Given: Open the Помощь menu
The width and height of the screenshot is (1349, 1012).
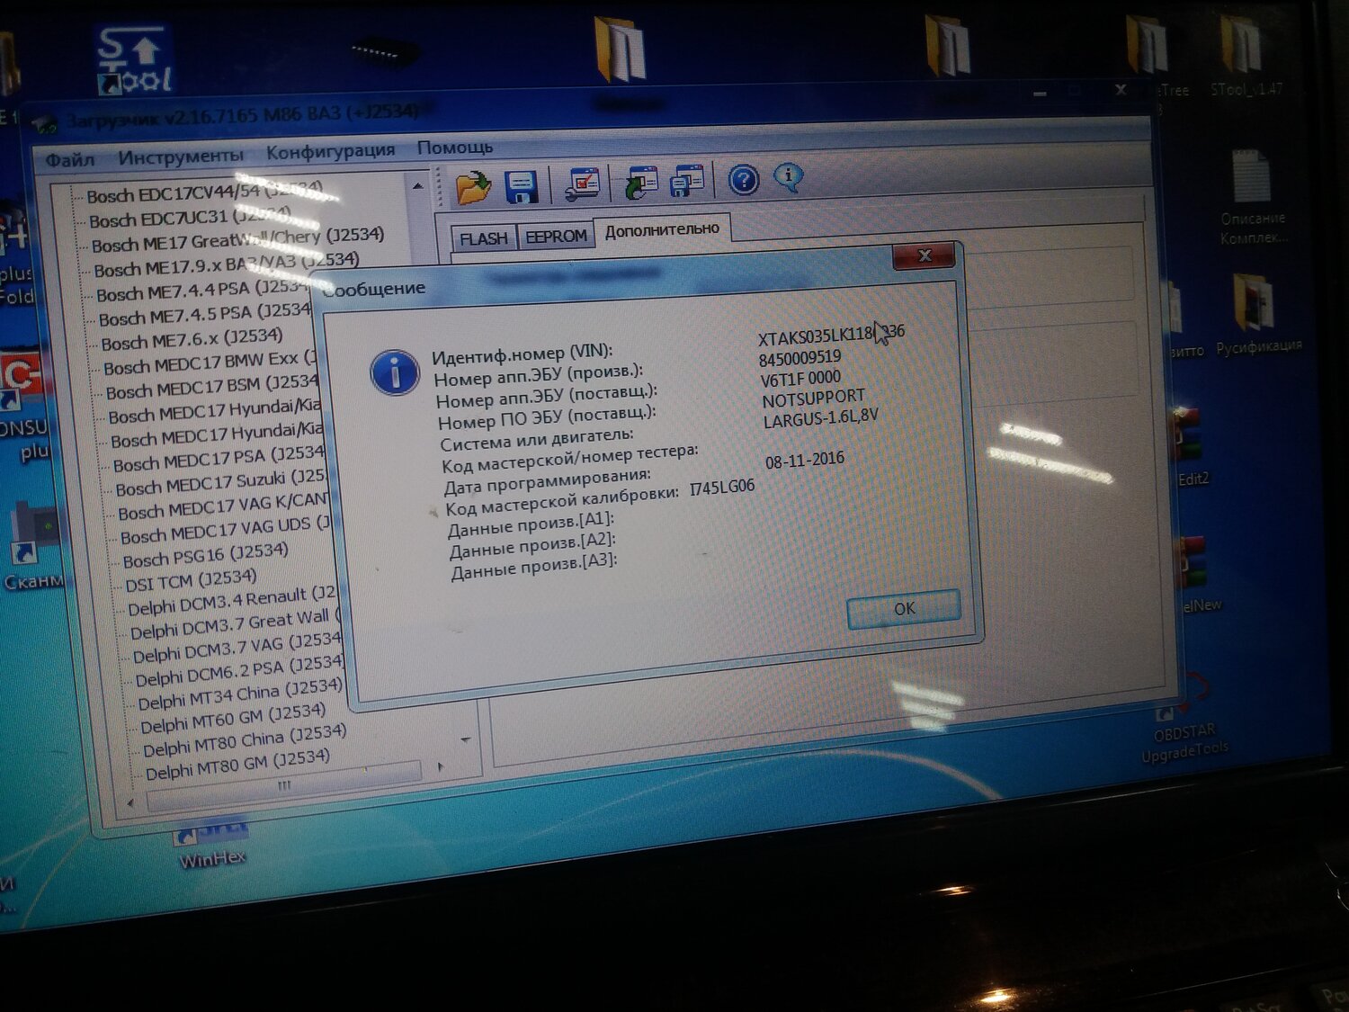Looking at the screenshot, I should click(x=455, y=147).
